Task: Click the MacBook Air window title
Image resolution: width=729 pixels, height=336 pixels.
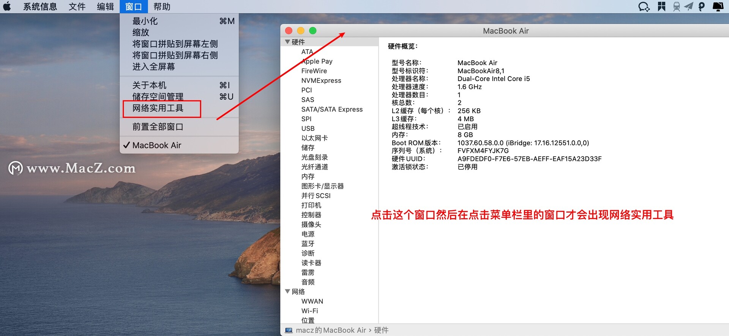Action: pyautogui.click(x=506, y=31)
